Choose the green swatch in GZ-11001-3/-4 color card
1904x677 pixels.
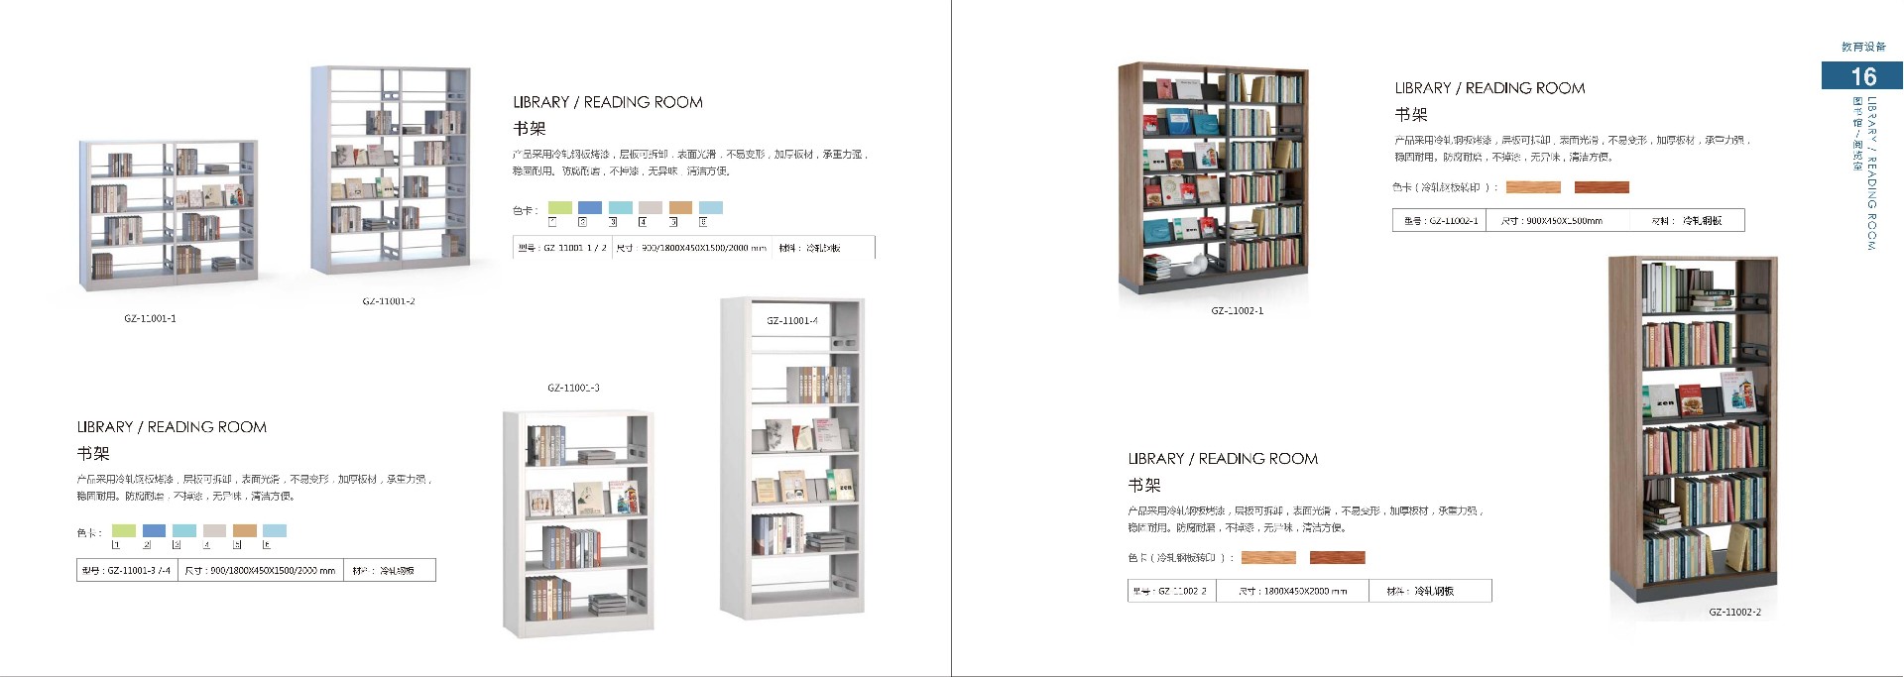[124, 531]
